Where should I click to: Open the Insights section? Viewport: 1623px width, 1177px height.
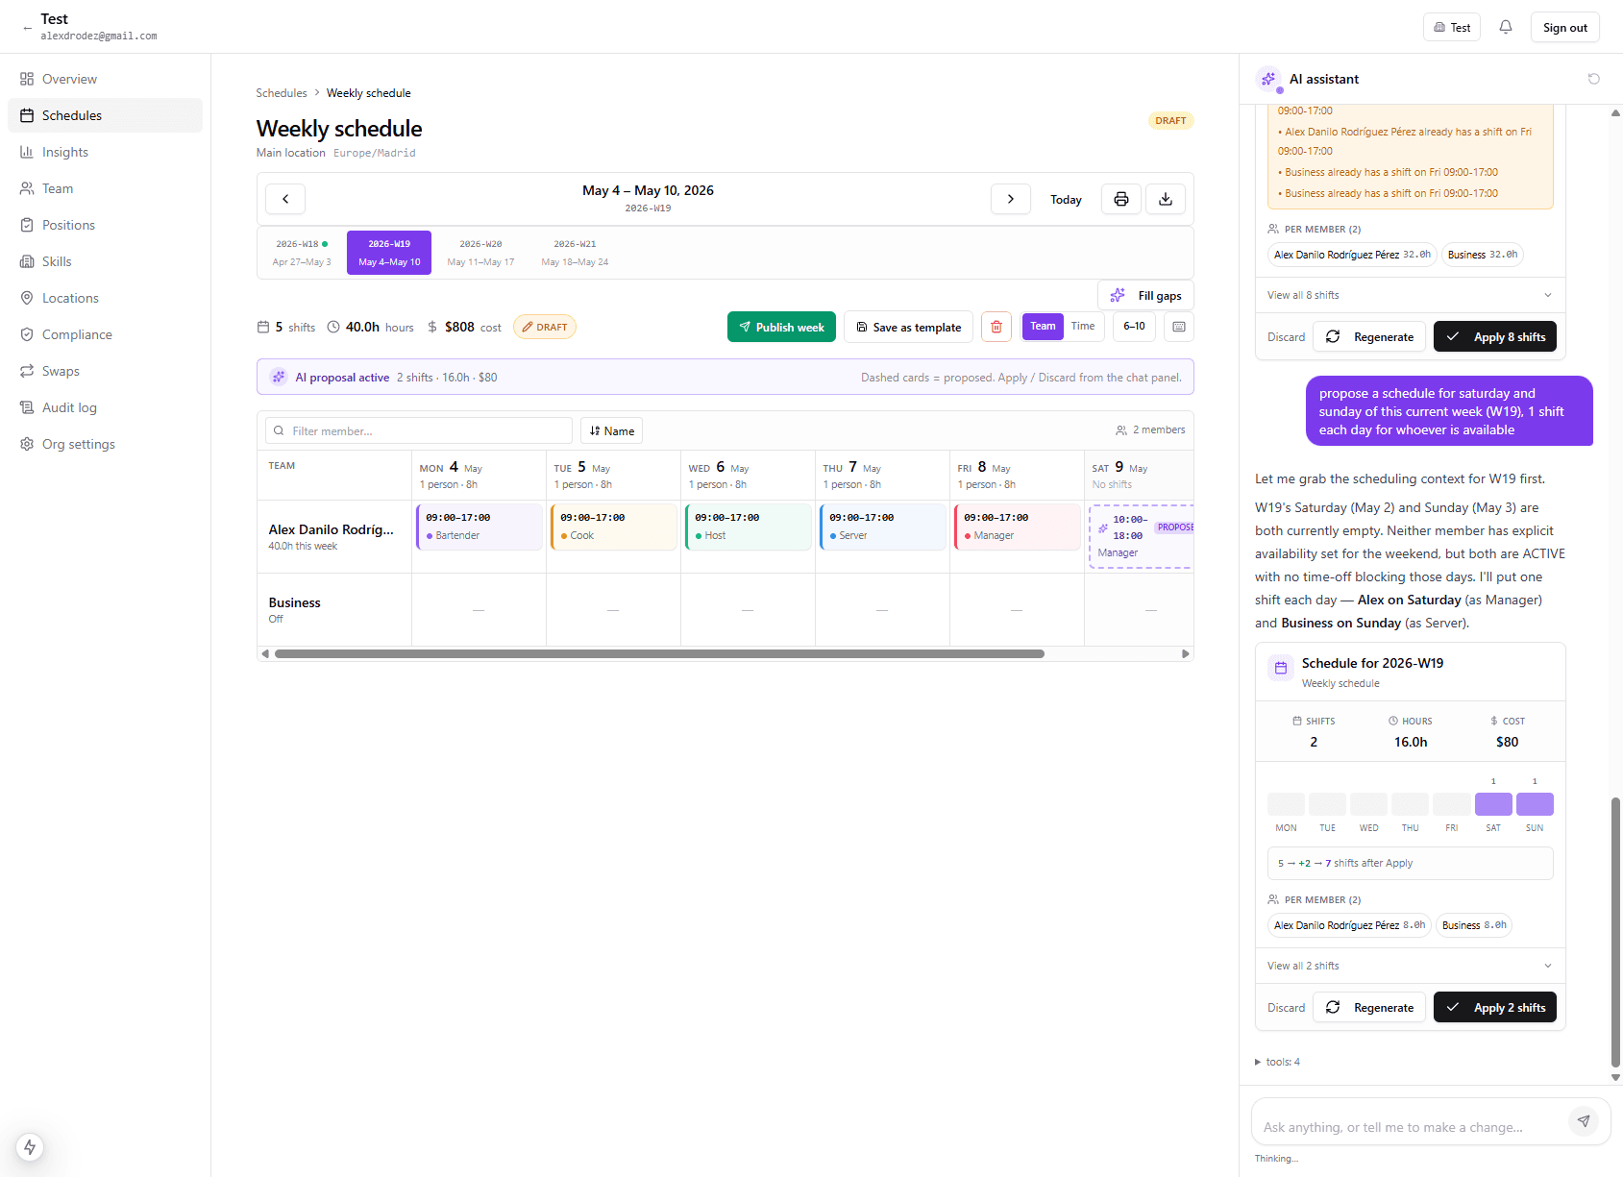pyautogui.click(x=105, y=152)
